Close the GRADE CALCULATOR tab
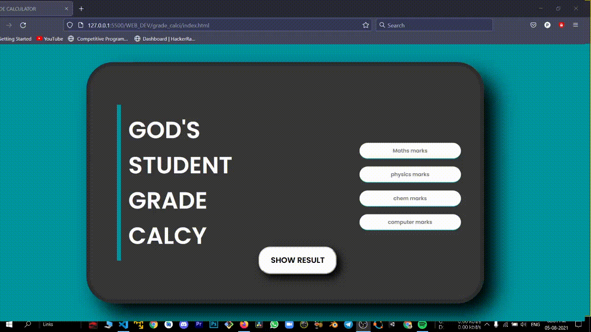The width and height of the screenshot is (591, 332). pos(66,9)
